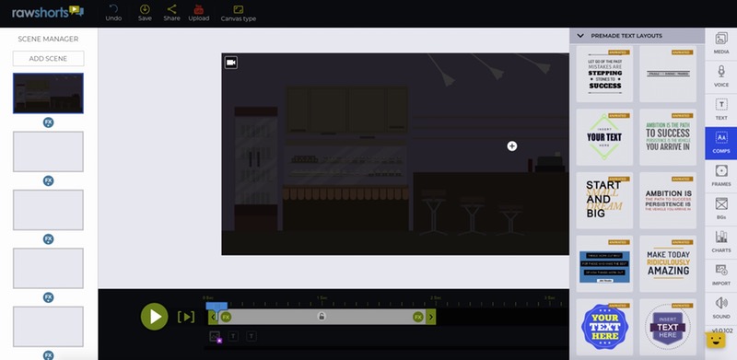Click the plus marker on the canvas
Image resolution: width=737 pixels, height=360 pixels.
tap(512, 146)
